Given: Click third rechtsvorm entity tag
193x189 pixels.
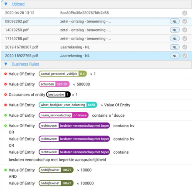Looking at the screenshot, I should pyautogui.click(x=74, y=152).
